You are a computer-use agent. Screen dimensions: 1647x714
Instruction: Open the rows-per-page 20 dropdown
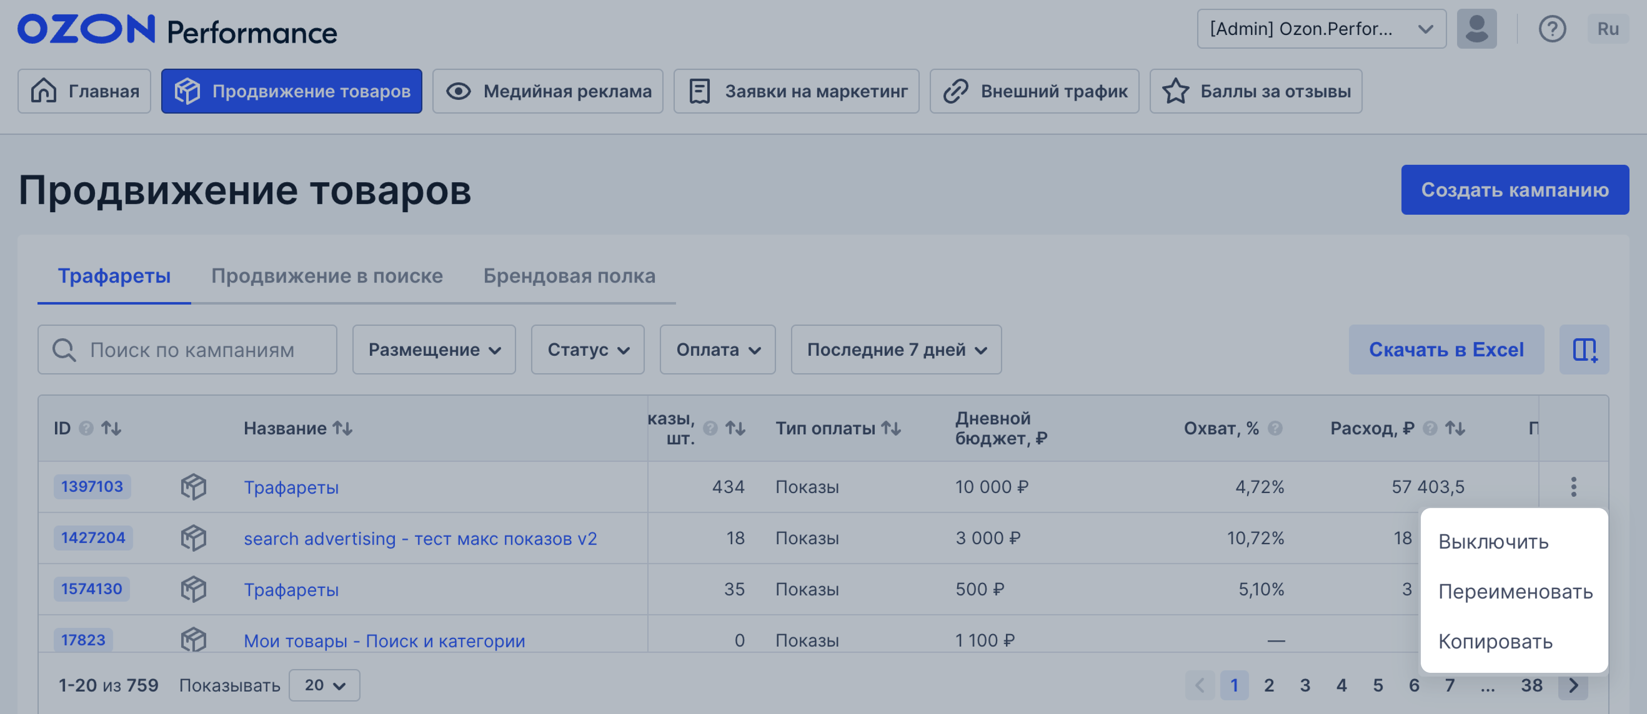[324, 685]
